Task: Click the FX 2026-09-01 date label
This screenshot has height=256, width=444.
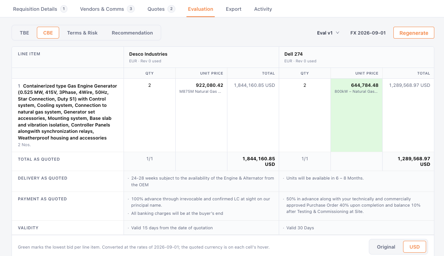Action: click(368, 33)
